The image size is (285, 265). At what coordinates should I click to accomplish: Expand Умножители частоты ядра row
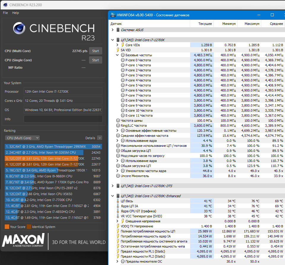click(117, 171)
